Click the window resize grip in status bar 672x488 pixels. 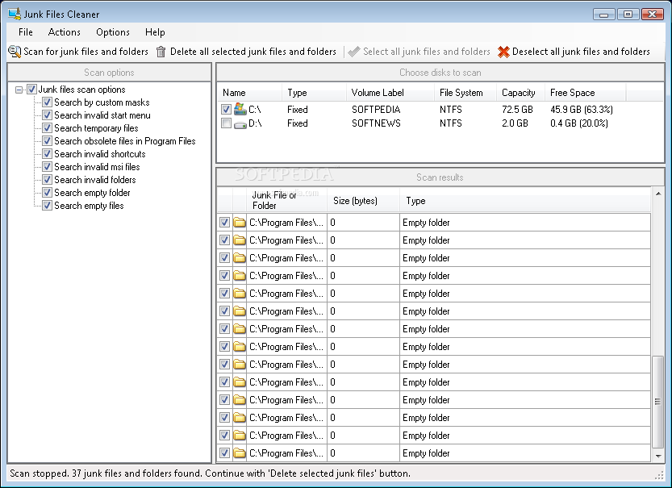pos(659,475)
